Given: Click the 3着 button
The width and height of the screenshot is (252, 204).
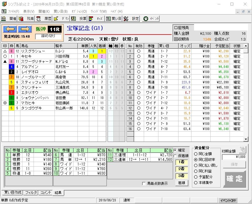Looking at the screenshot, I should [x=182, y=176].
